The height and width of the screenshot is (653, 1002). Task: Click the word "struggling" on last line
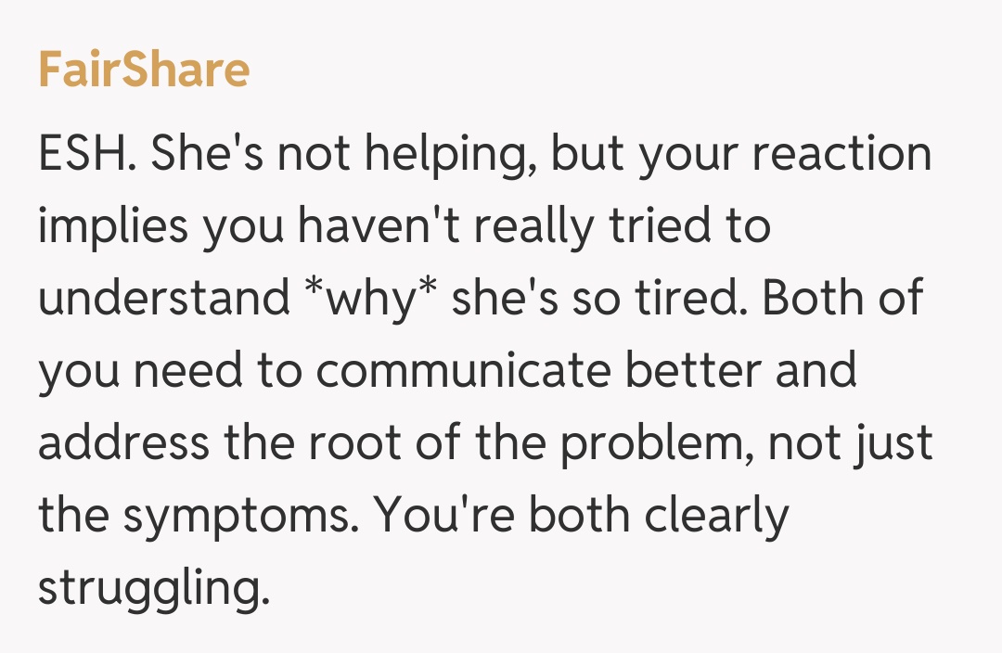(x=148, y=588)
